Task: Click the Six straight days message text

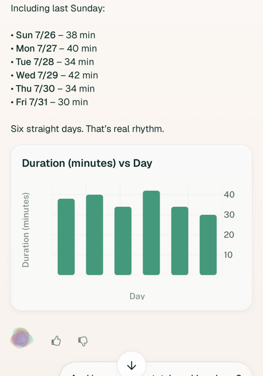Action: click(x=87, y=129)
